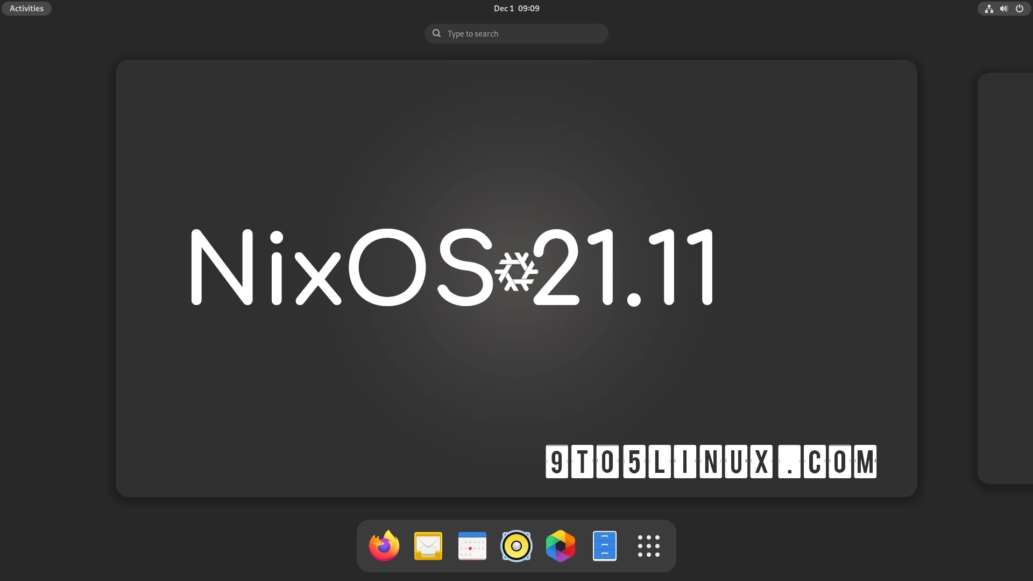Click the clock to open the calendar popup

(516, 8)
